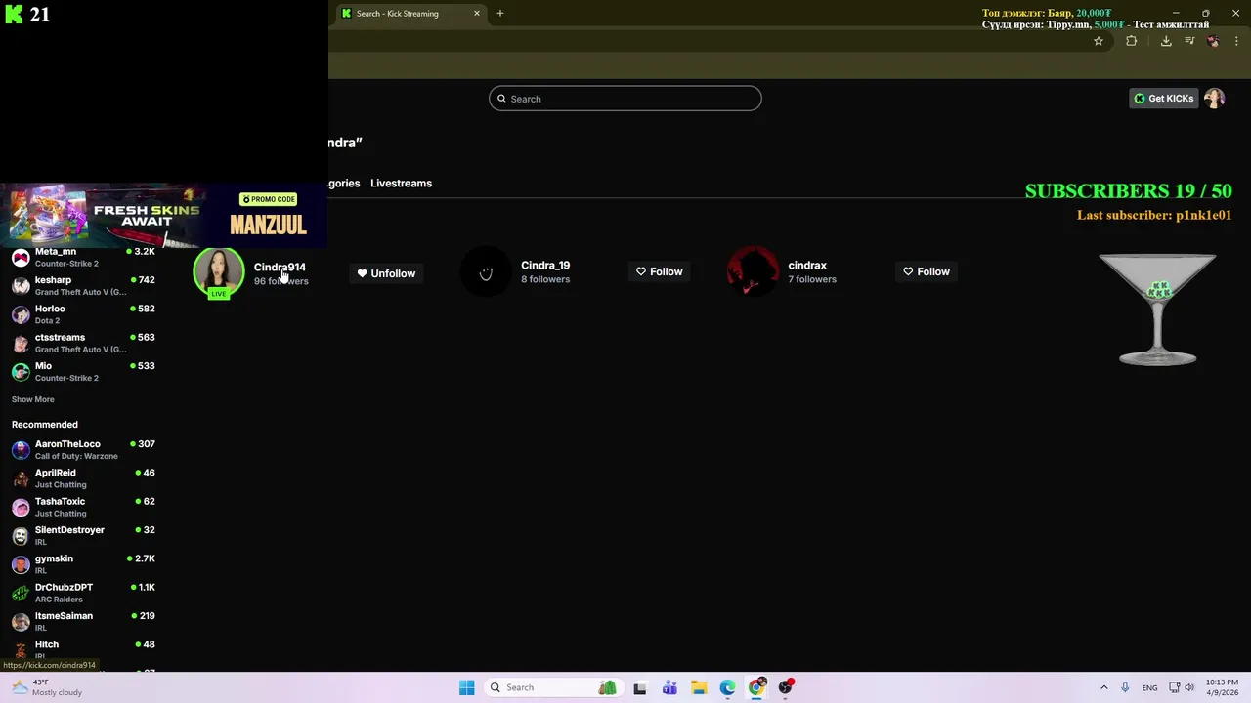Click the TashaToxic avatar icon
1251x703 pixels.
coord(21,507)
